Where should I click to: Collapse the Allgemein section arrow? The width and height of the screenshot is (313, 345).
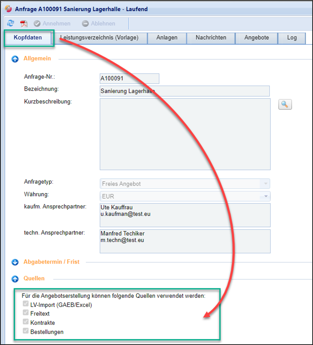[15, 59]
